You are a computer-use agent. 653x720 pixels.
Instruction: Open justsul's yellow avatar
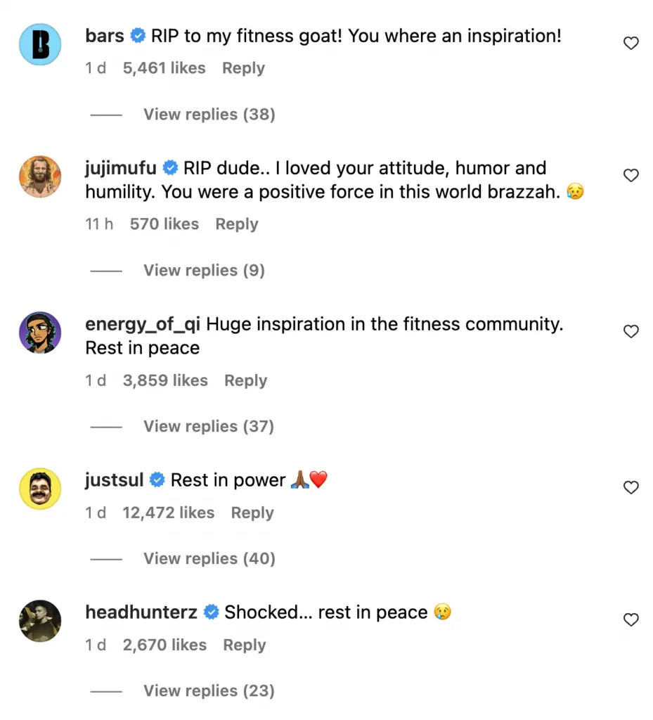point(40,489)
